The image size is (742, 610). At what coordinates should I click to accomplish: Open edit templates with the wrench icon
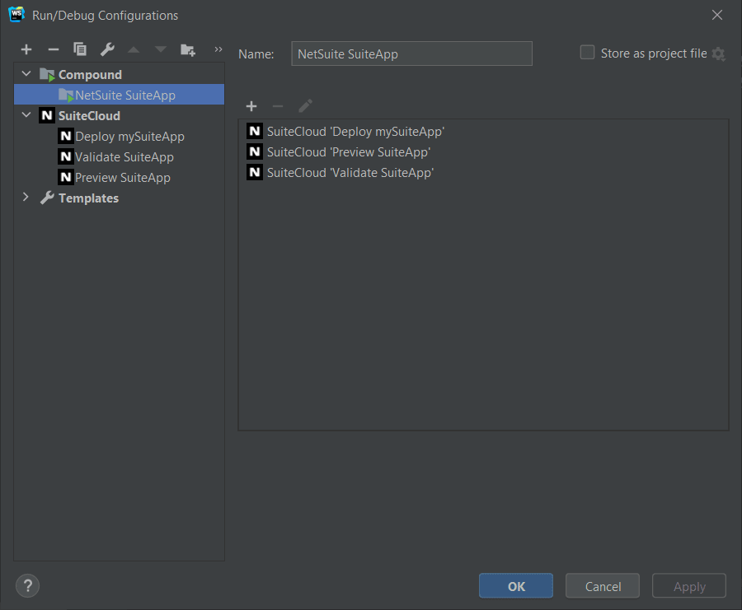click(107, 49)
